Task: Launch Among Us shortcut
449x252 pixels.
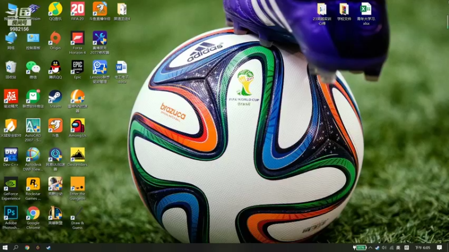Action: (x=77, y=128)
